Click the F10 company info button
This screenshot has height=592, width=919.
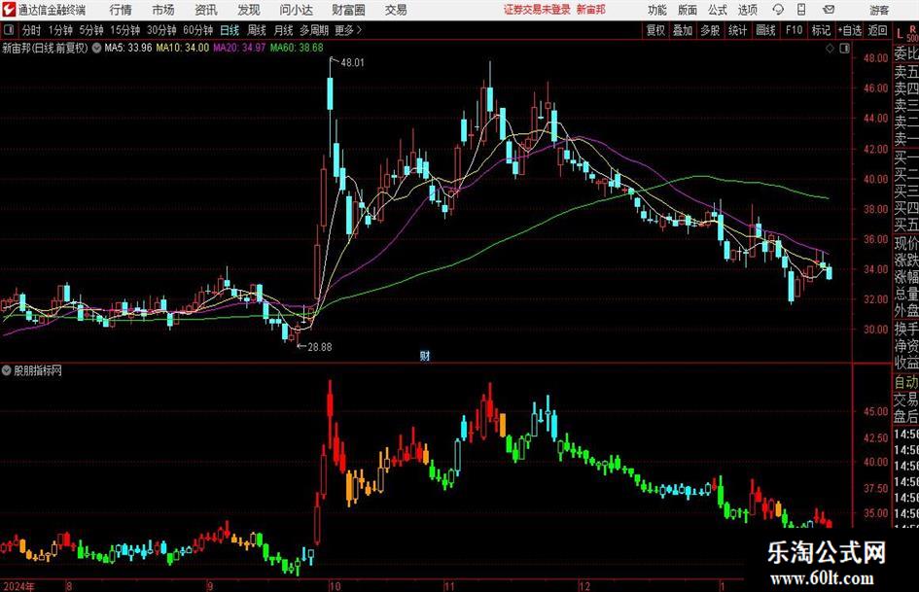point(794,30)
